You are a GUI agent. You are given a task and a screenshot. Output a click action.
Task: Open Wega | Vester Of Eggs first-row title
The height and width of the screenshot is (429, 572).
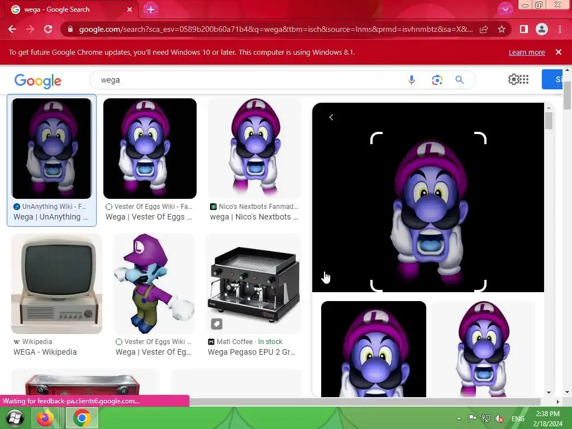pyautogui.click(x=149, y=217)
